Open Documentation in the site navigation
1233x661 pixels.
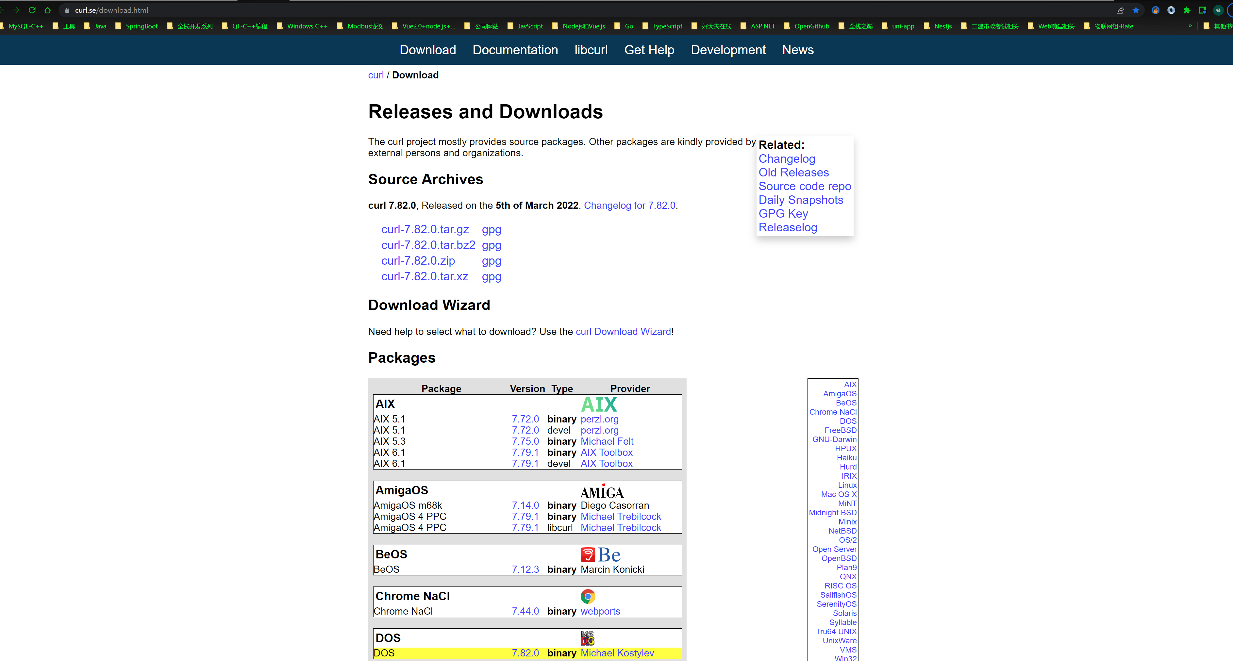pyautogui.click(x=515, y=50)
